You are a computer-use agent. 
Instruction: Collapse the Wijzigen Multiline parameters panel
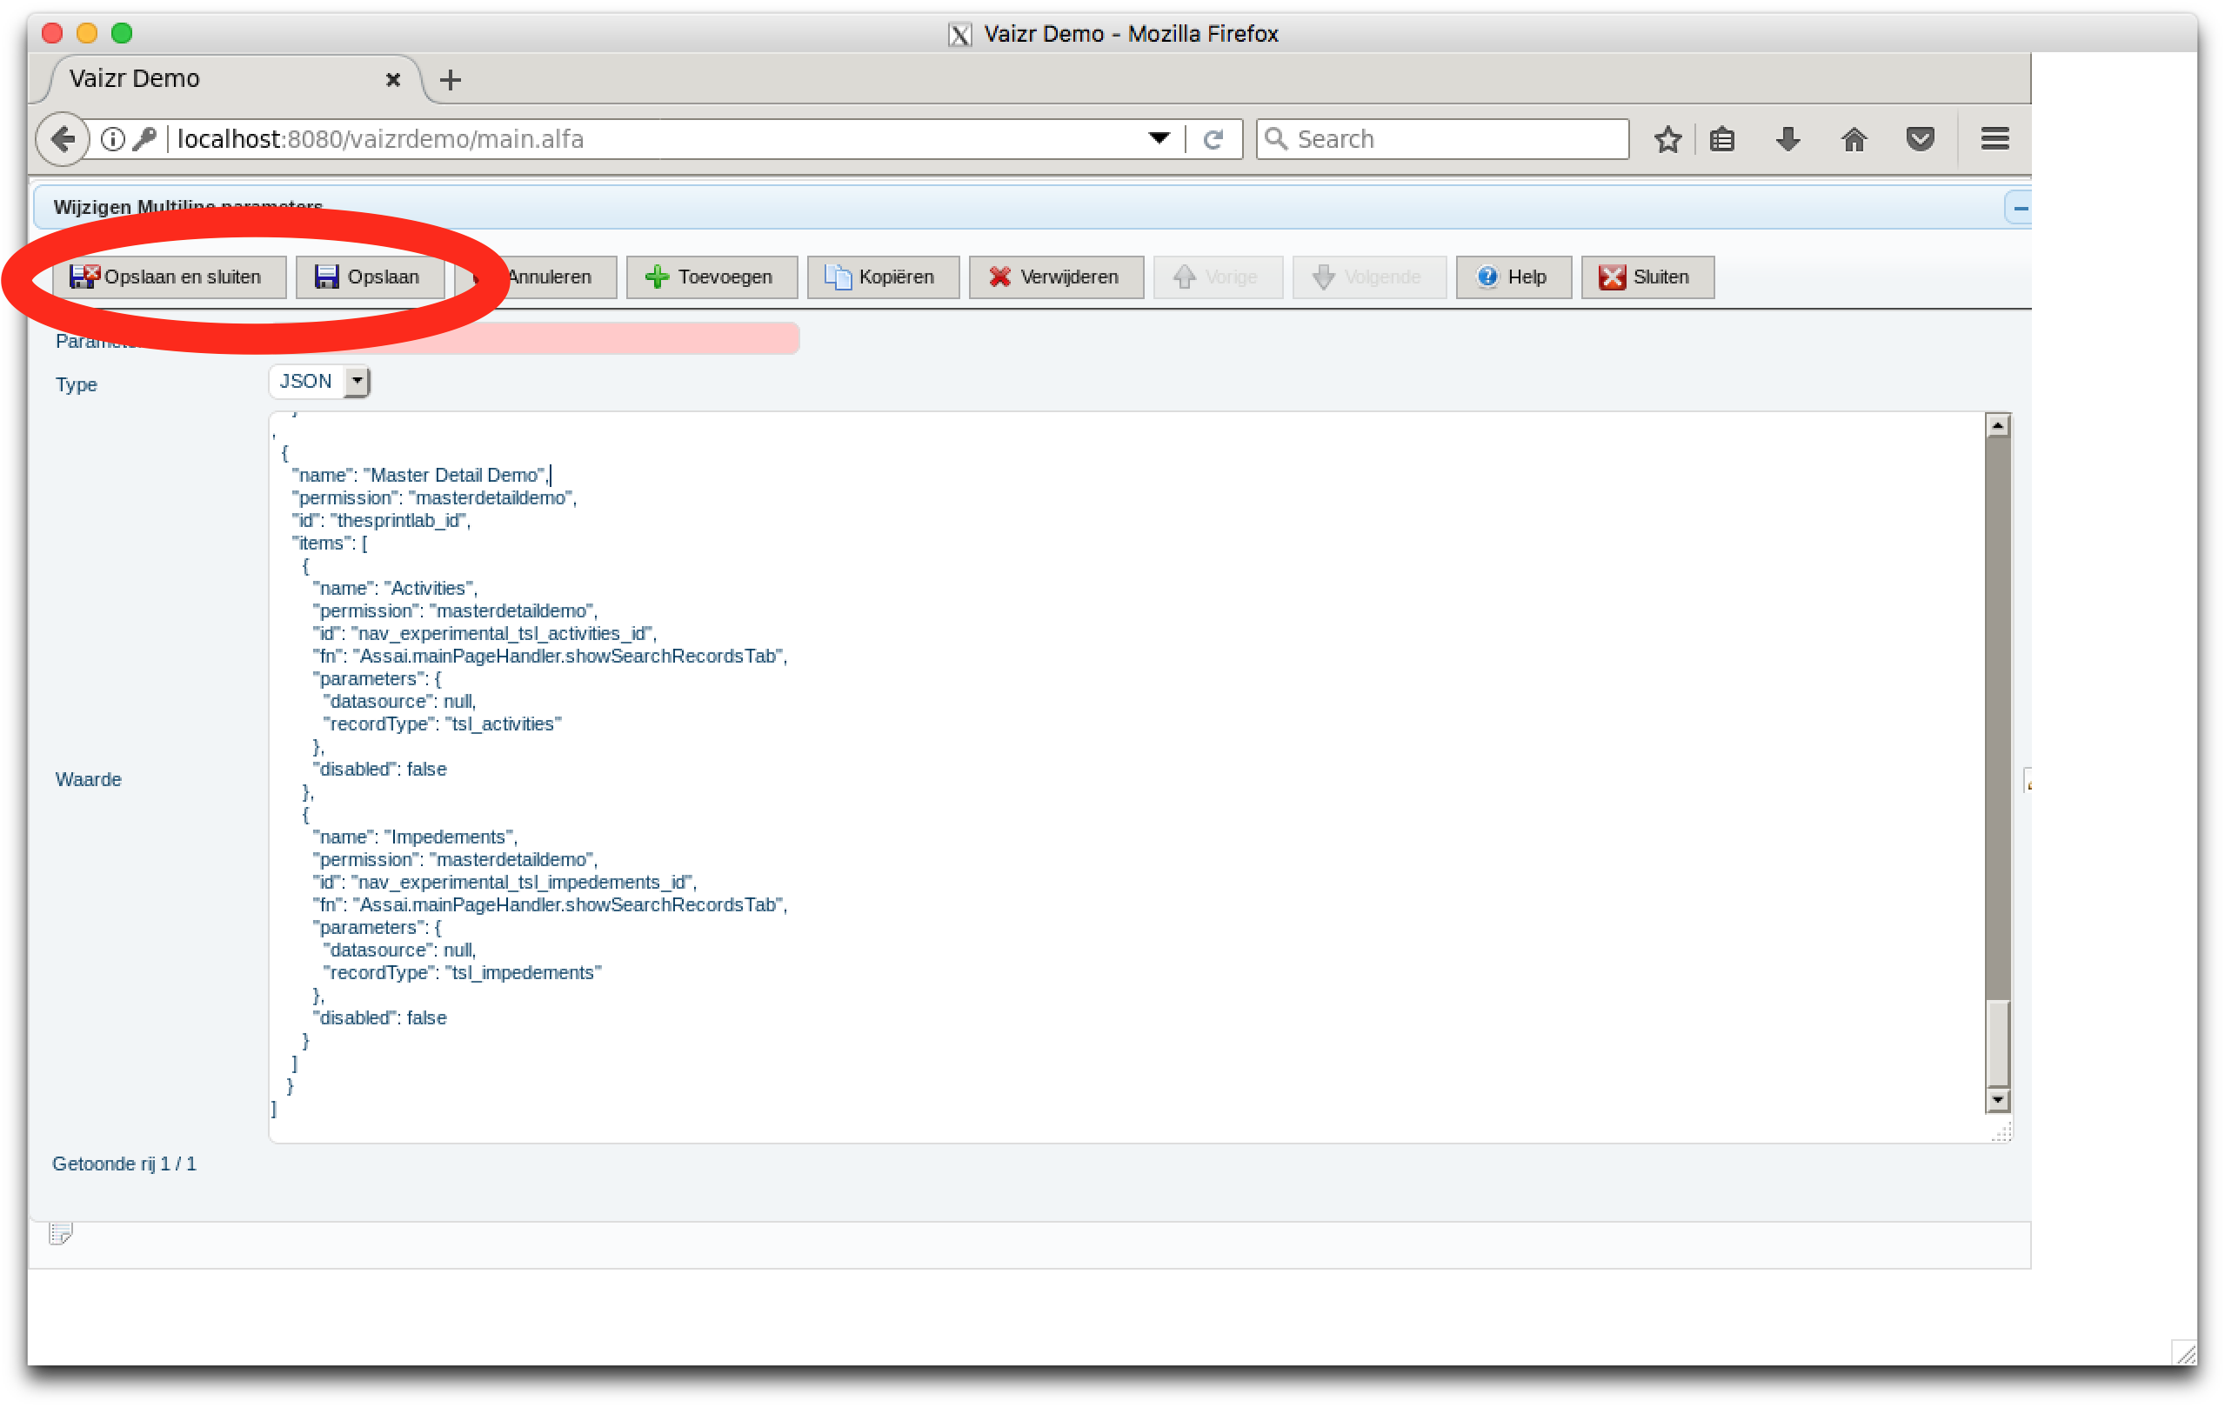[x=2020, y=208]
